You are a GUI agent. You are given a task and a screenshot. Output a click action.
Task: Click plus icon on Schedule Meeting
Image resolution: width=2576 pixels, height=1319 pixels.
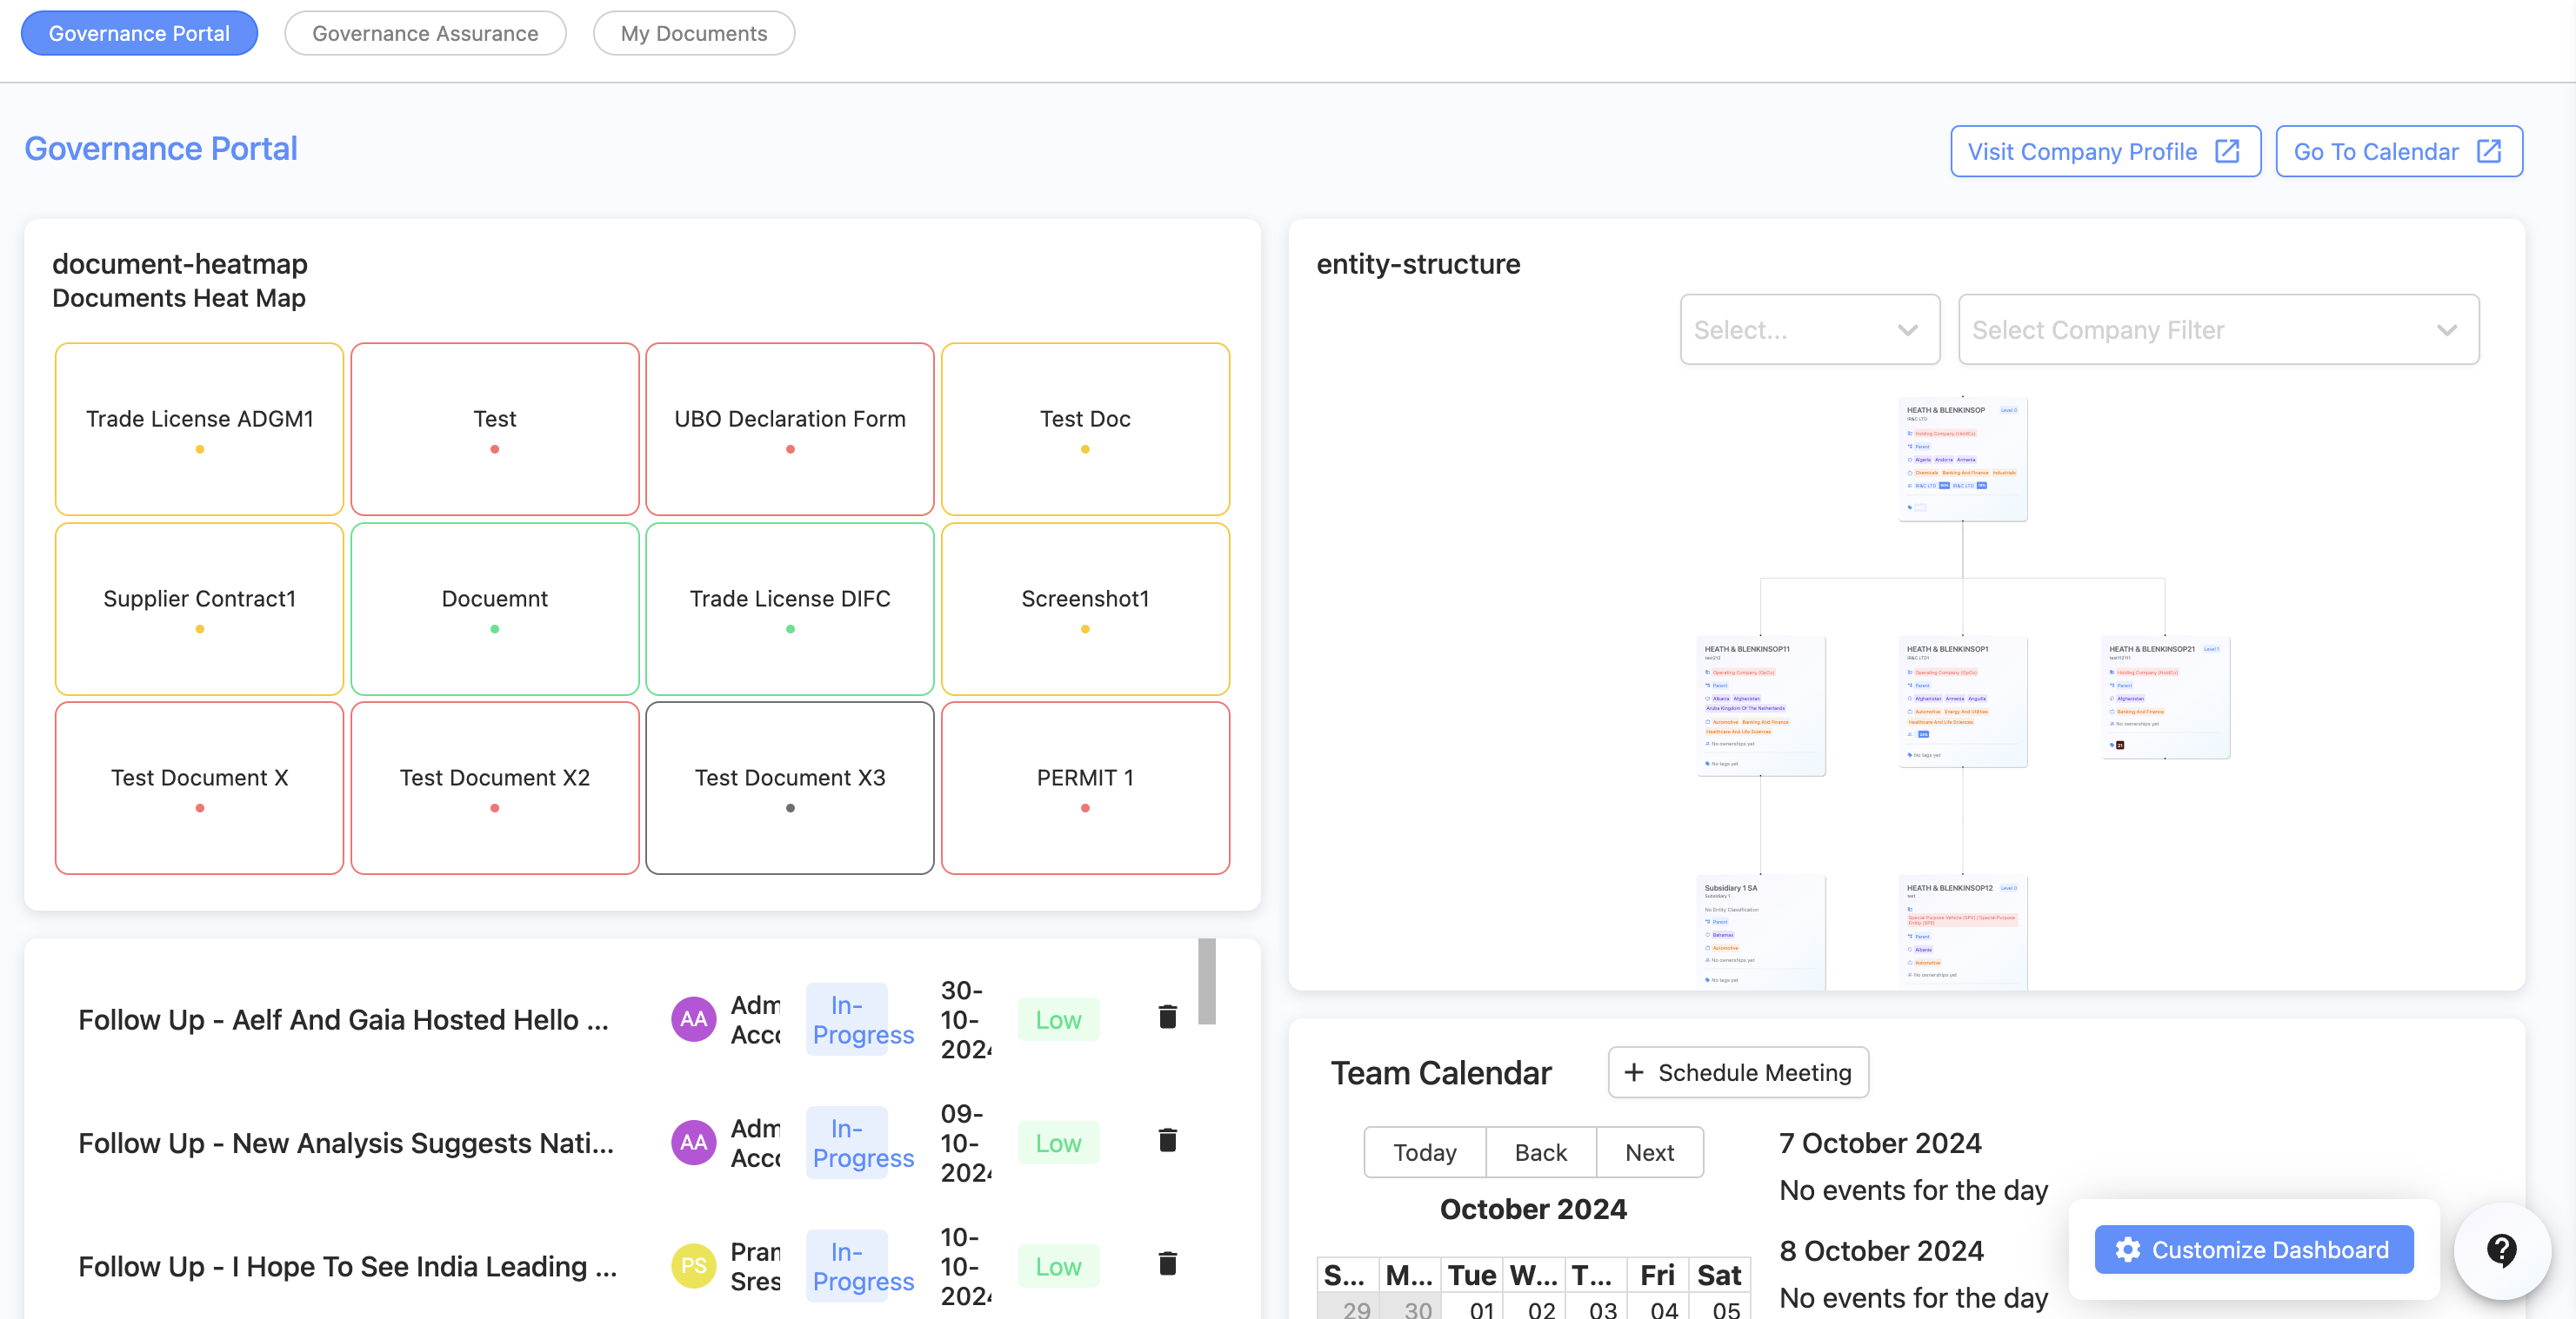tap(1634, 1072)
